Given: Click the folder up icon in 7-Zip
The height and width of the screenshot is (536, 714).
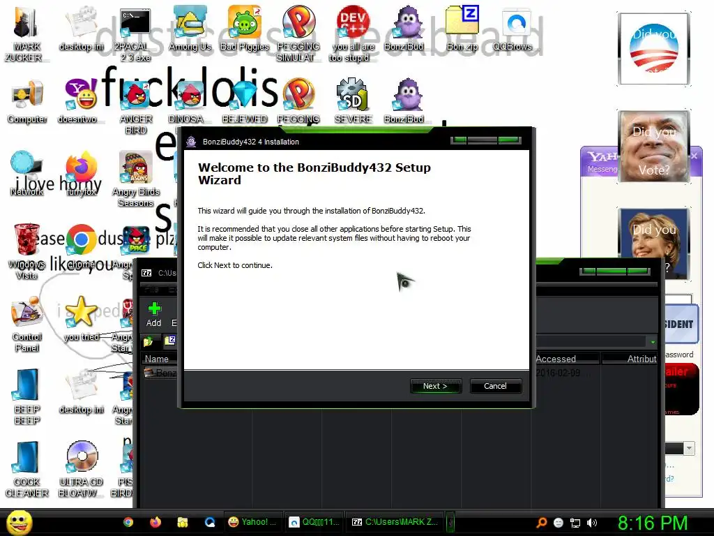Looking at the screenshot, I should click(149, 341).
